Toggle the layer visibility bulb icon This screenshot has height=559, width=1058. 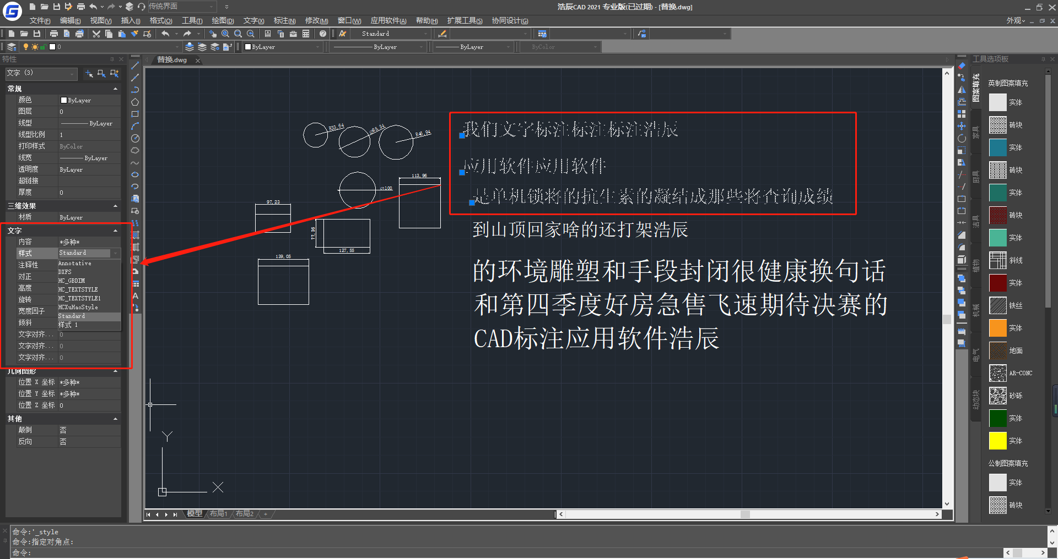[25, 47]
